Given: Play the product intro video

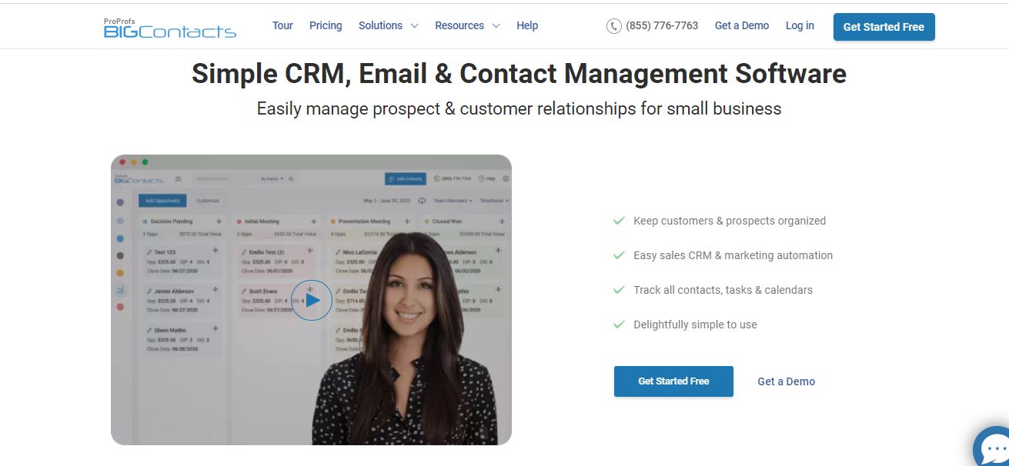Looking at the screenshot, I should tap(312, 300).
